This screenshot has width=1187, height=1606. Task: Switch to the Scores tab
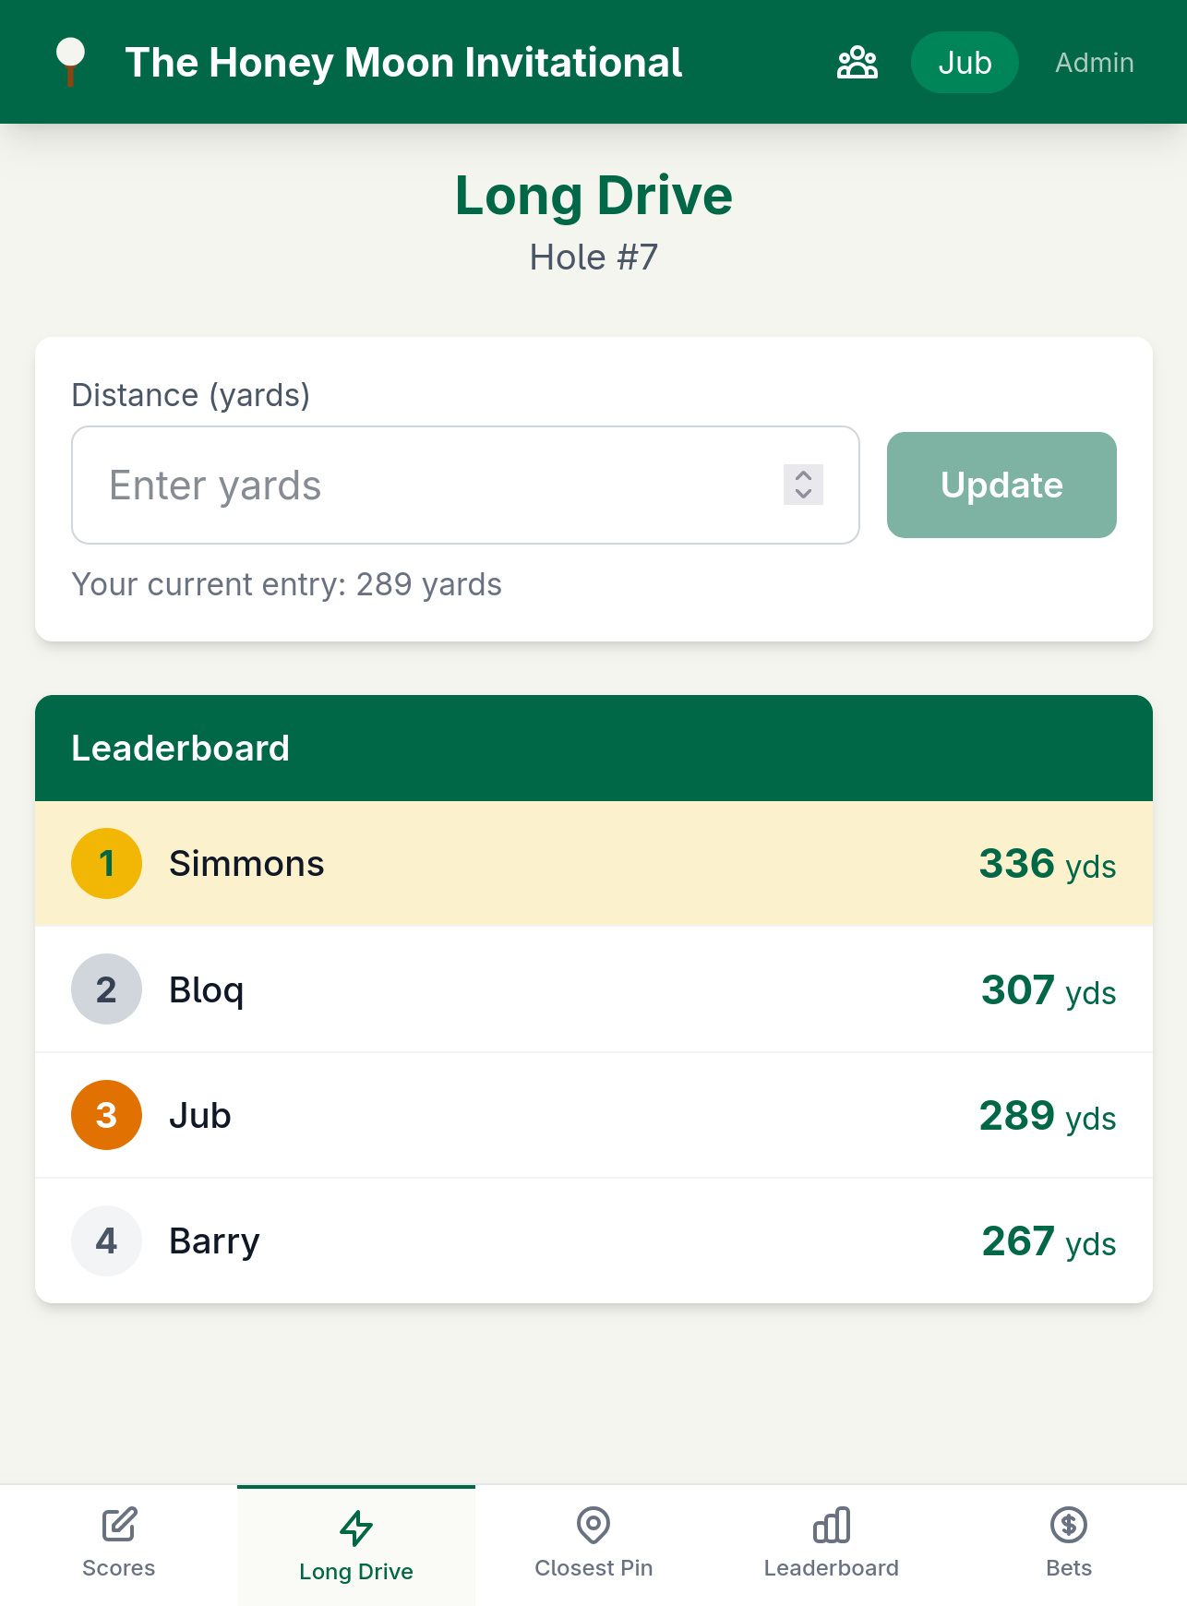[119, 1567]
